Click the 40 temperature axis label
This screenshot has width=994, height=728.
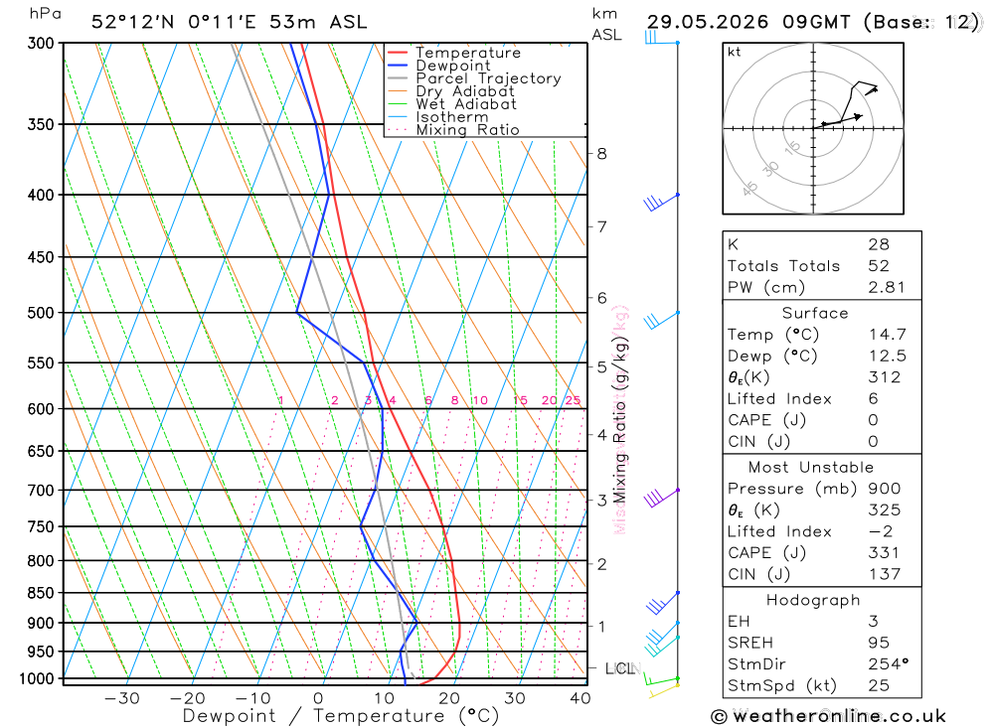point(580,699)
